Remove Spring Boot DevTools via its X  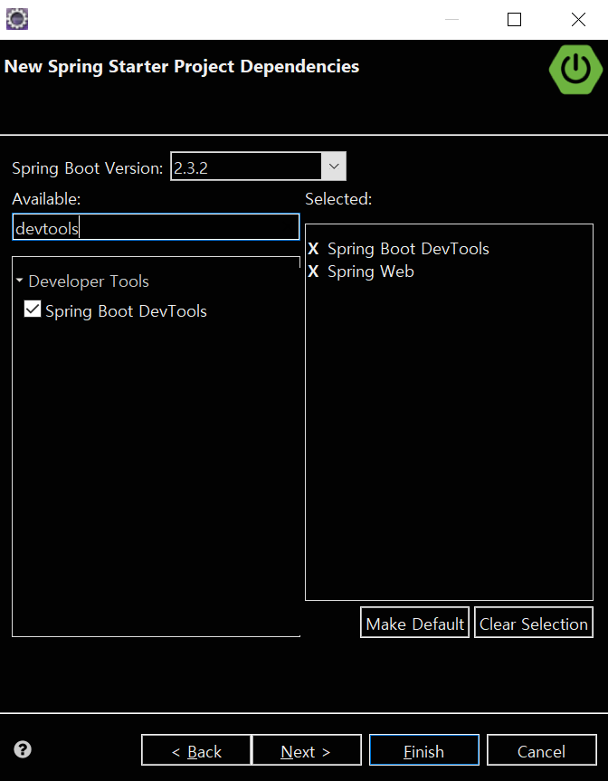pyautogui.click(x=313, y=249)
